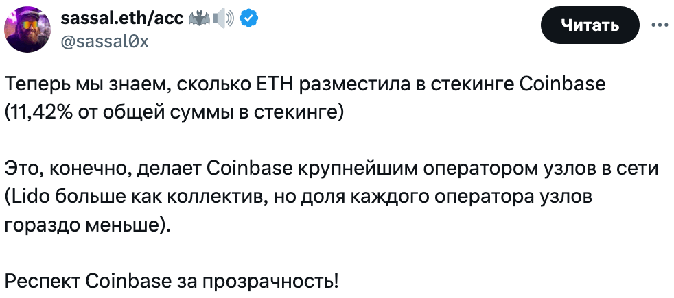Click the @sassal0x handle
The width and height of the screenshot is (674, 298).
pos(105,42)
